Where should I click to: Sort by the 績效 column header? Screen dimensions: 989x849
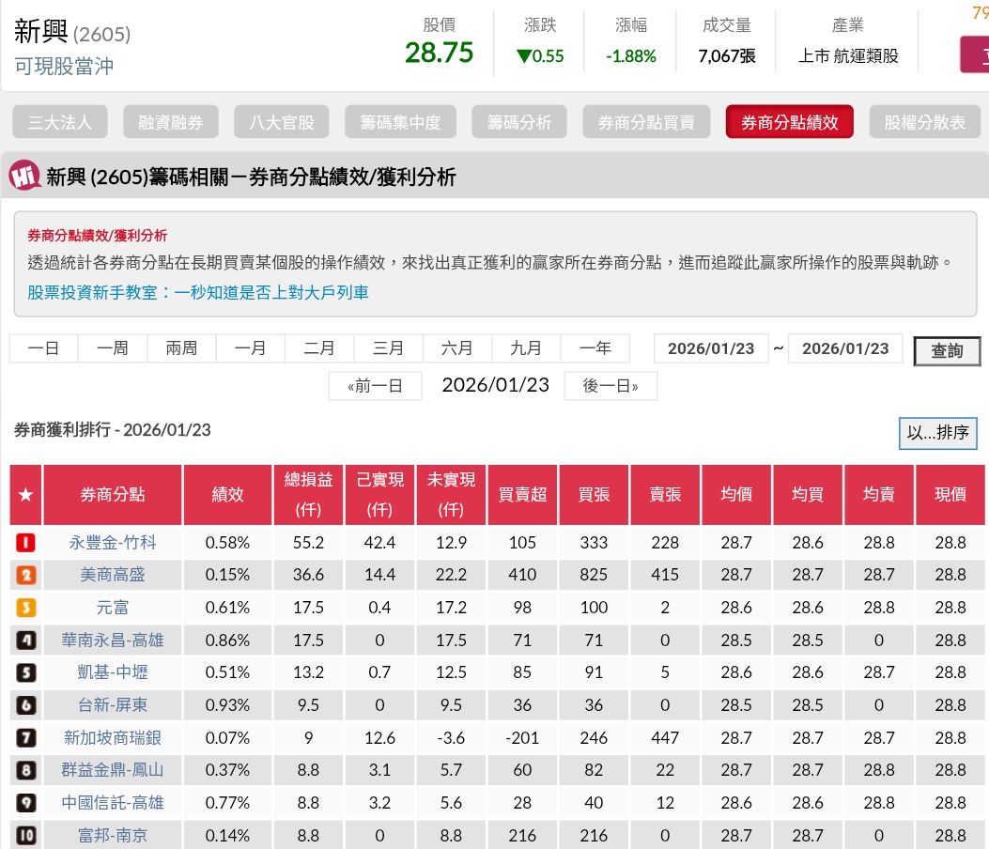[227, 494]
